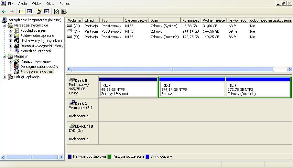Open the Properties help toolbar icon

point(39,11)
